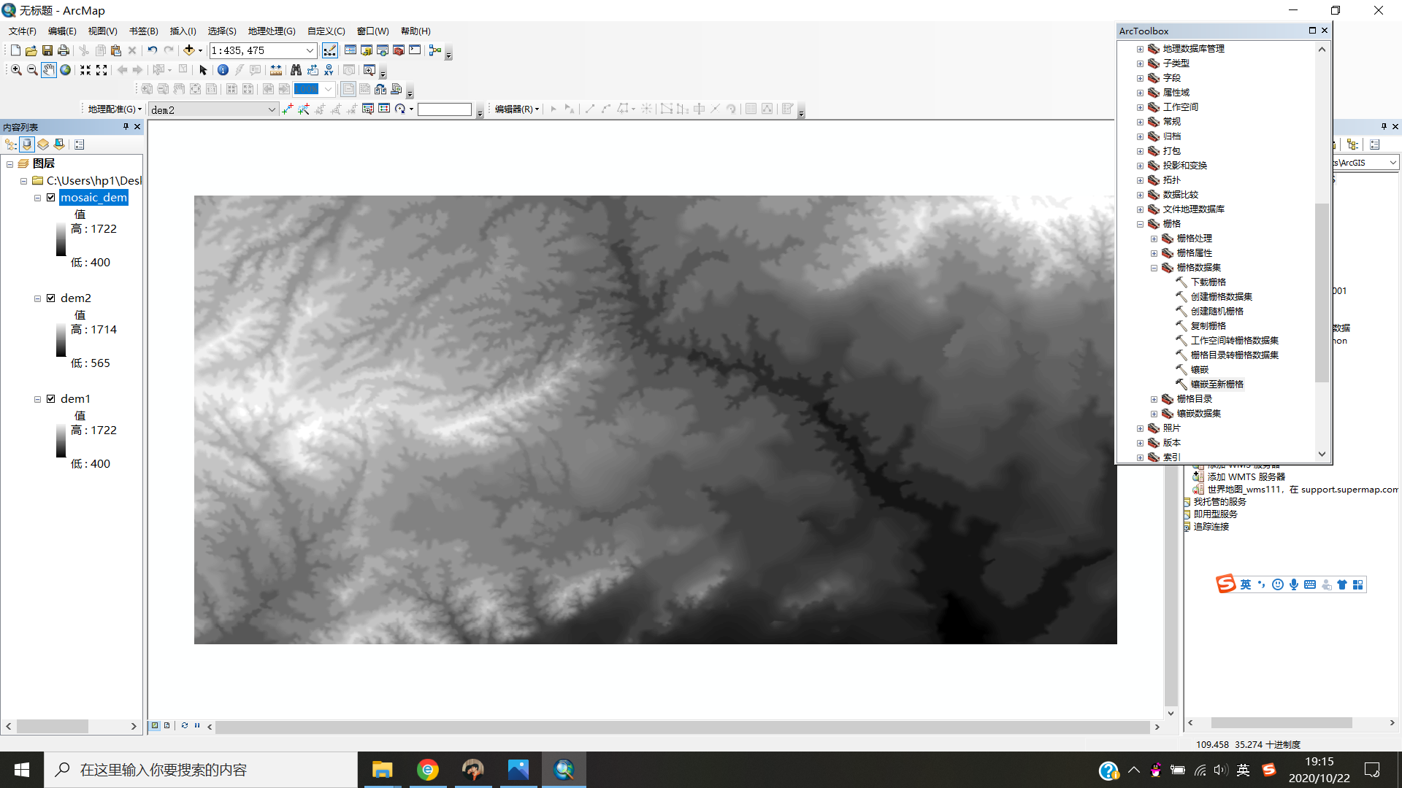This screenshot has width=1402, height=788.
Task: Open the 镶嵌至新栅格 tool
Action: (x=1217, y=385)
